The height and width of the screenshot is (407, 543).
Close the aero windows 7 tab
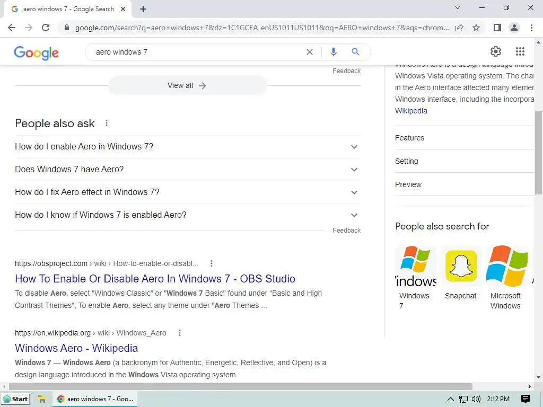tap(123, 9)
